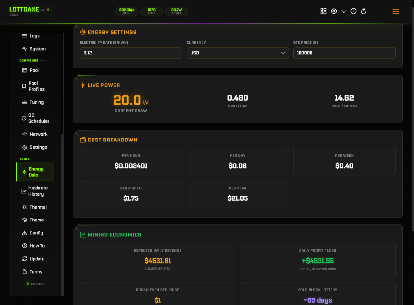Click the Energy Calc lightning icon
This screenshot has width=414, height=305.
24,172
